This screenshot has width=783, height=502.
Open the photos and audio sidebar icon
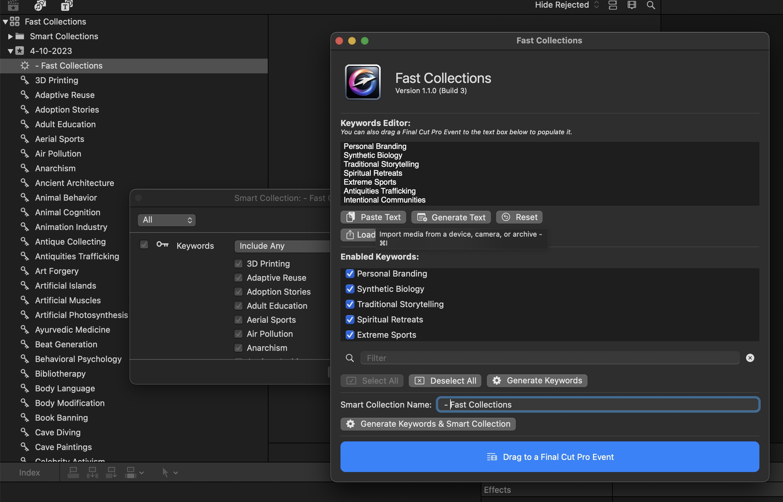pos(40,5)
